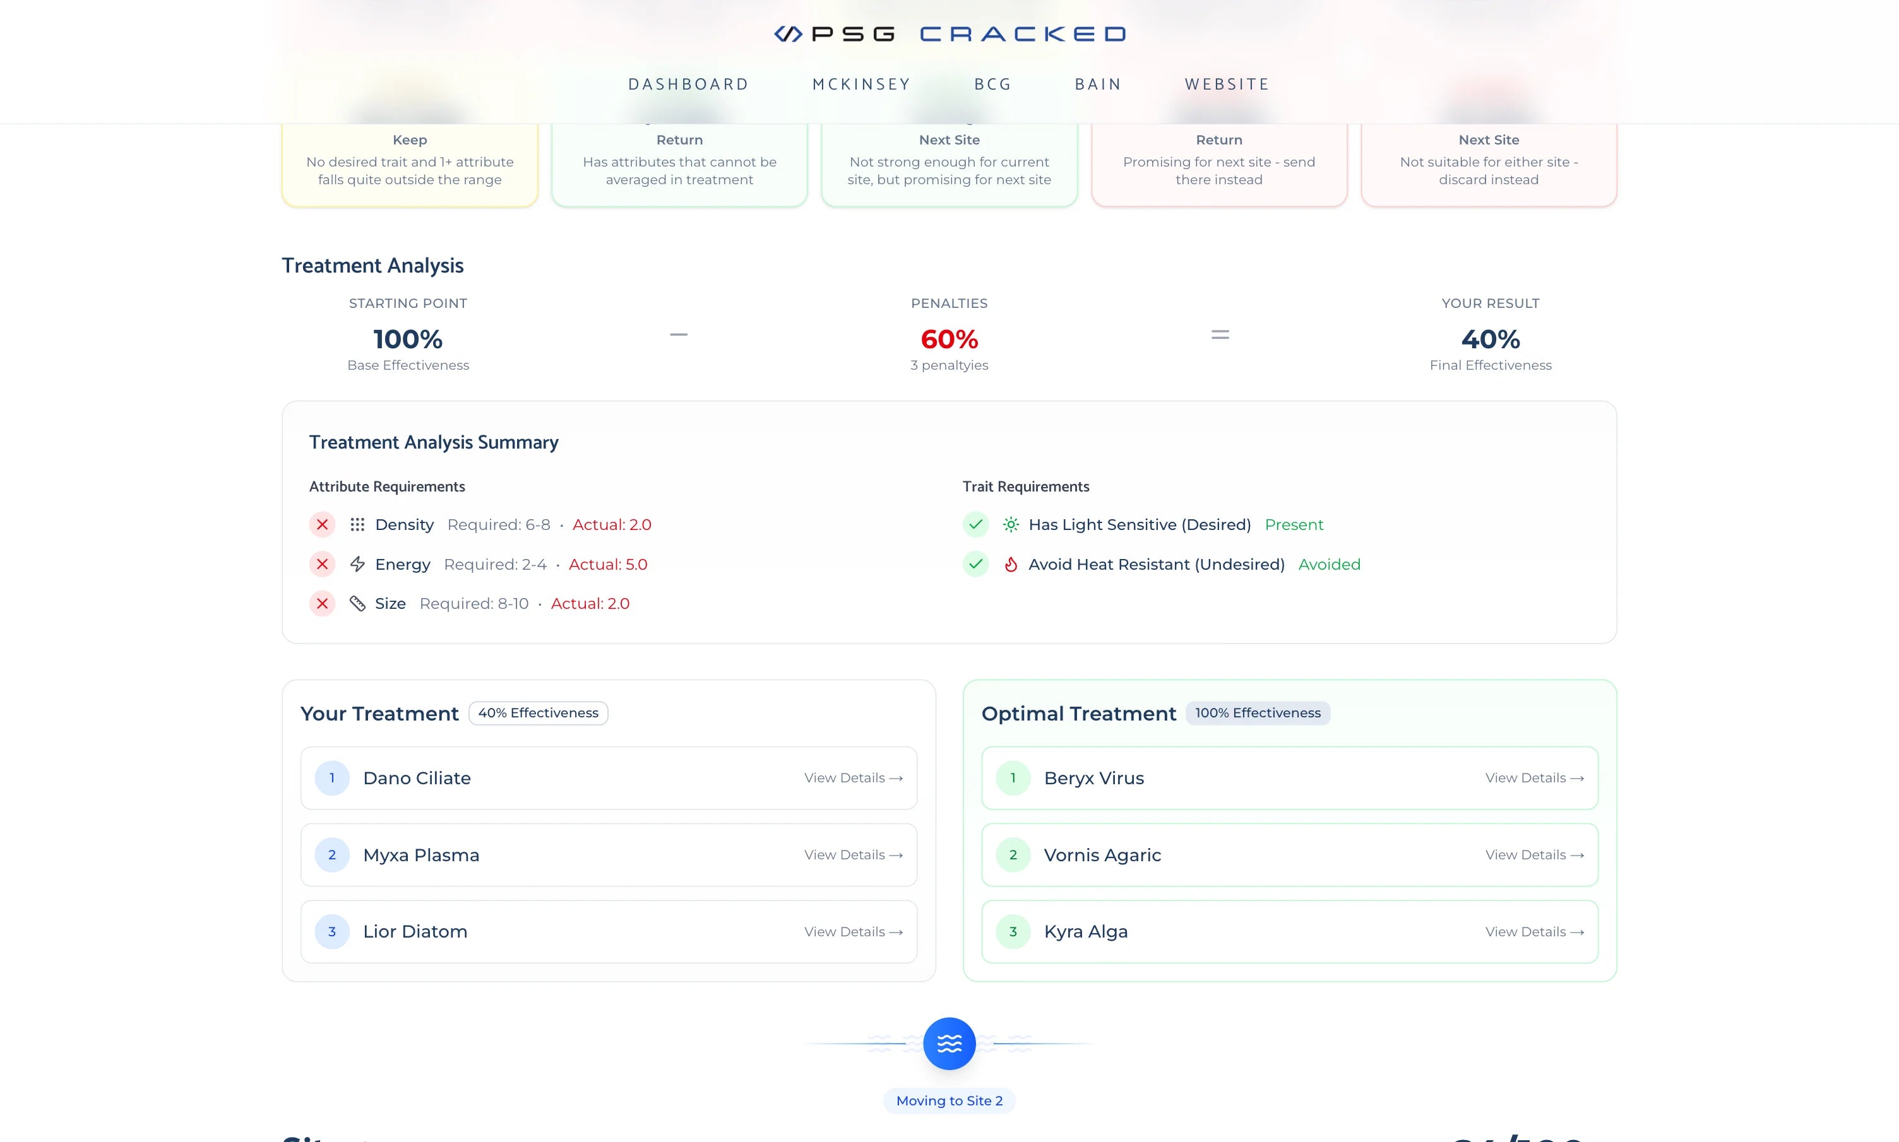The height and width of the screenshot is (1142, 1899).
Task: Click the Density dots grid icon
Action: pos(357,525)
